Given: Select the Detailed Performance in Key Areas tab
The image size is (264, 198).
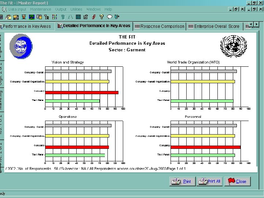Looking at the screenshot, I should pyautogui.click(x=94, y=26).
